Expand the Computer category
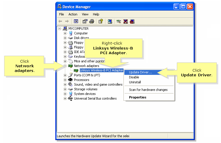The height and width of the screenshot is (143, 221). click(x=65, y=33)
